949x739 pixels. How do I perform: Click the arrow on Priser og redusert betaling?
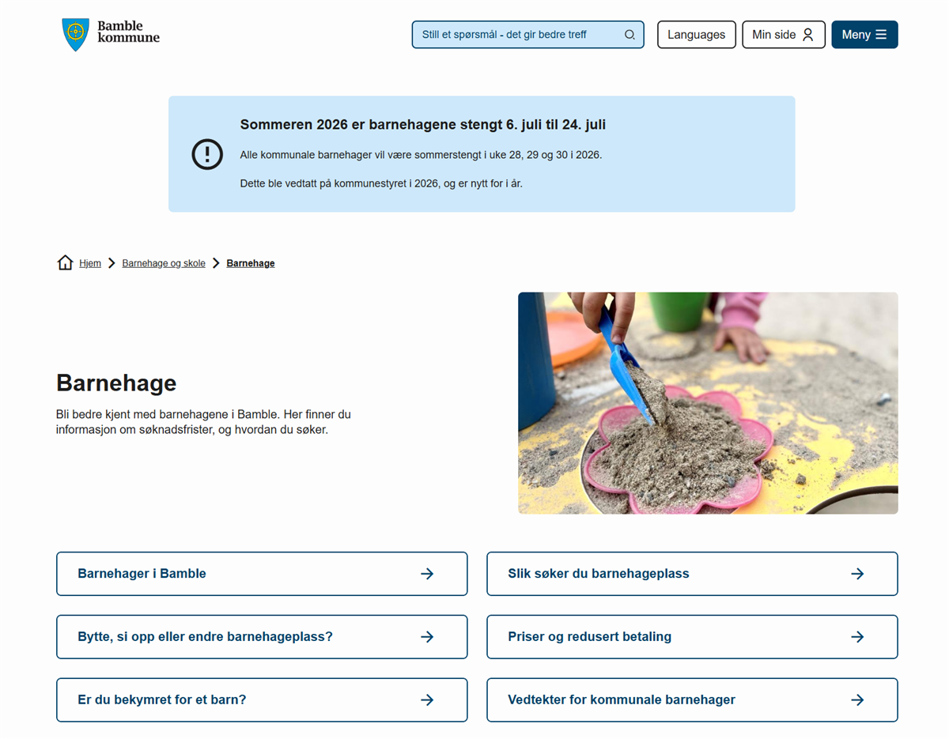click(x=857, y=637)
